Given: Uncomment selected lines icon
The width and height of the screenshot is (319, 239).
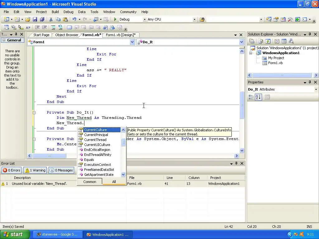Looking at the screenshot, I should (60, 27).
